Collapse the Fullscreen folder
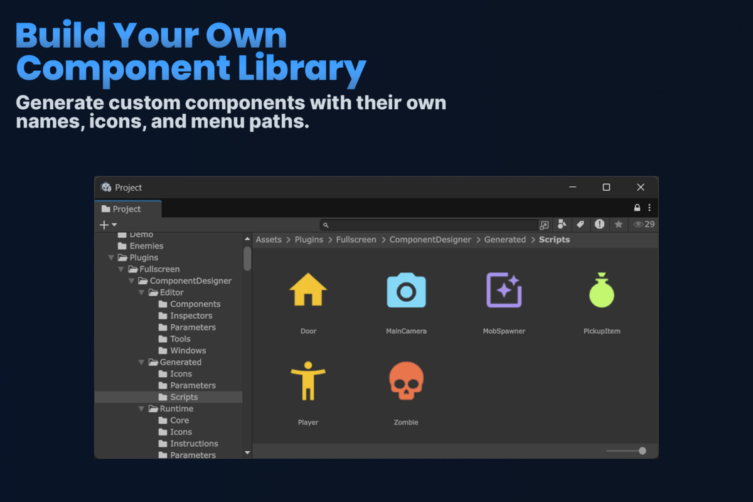This screenshot has height=502, width=753. tap(121, 269)
